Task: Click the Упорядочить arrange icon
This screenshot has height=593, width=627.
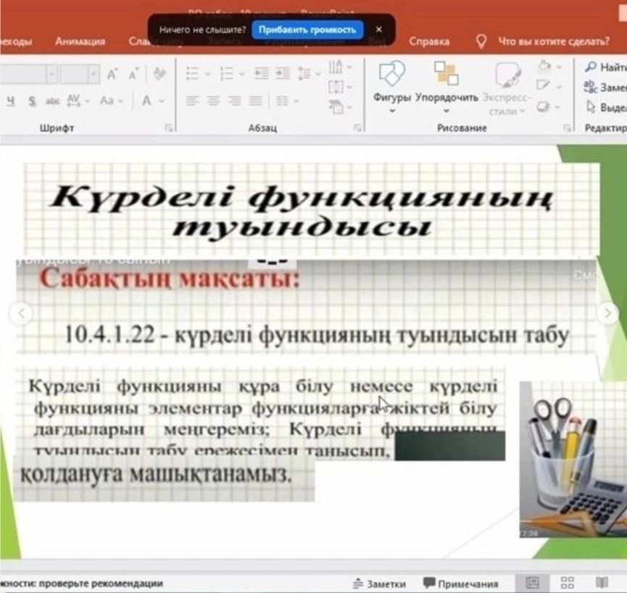Action: pyautogui.click(x=447, y=81)
